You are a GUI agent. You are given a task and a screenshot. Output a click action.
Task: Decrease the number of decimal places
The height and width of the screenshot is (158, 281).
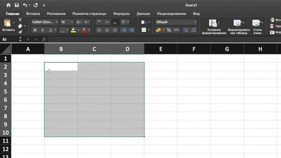(194, 30)
